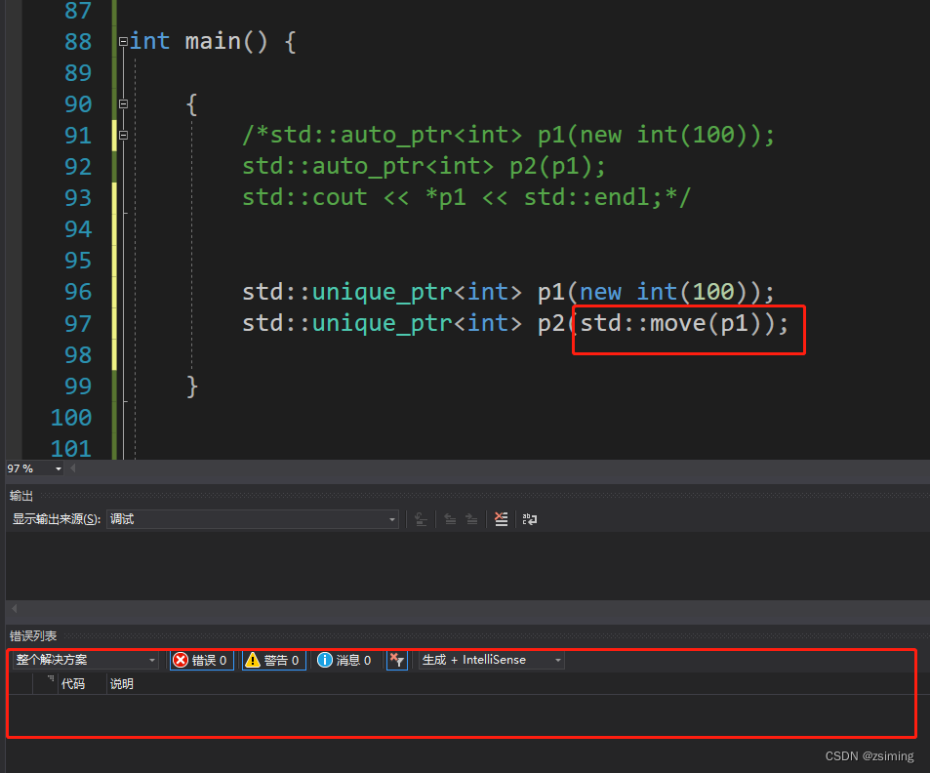Select the 输出 panel title

(x=21, y=496)
